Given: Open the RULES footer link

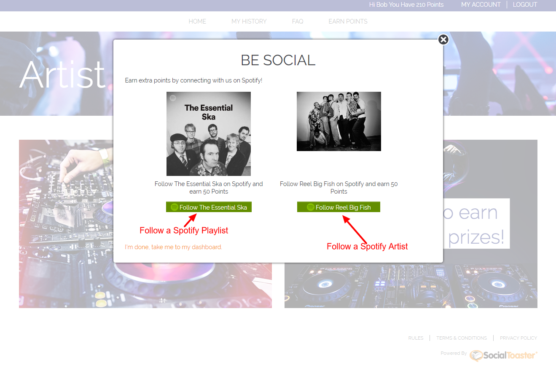Looking at the screenshot, I should point(416,338).
